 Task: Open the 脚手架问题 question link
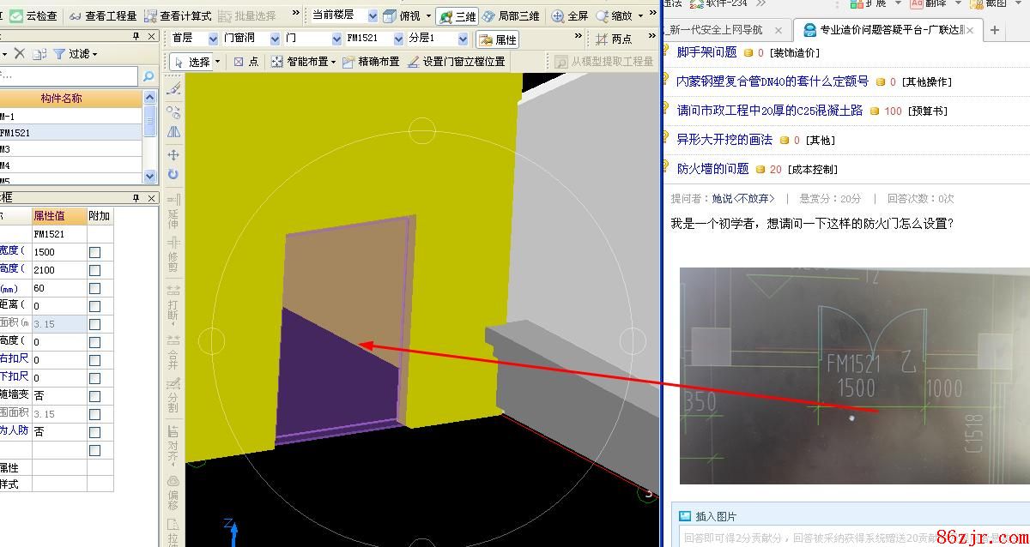tap(706, 52)
